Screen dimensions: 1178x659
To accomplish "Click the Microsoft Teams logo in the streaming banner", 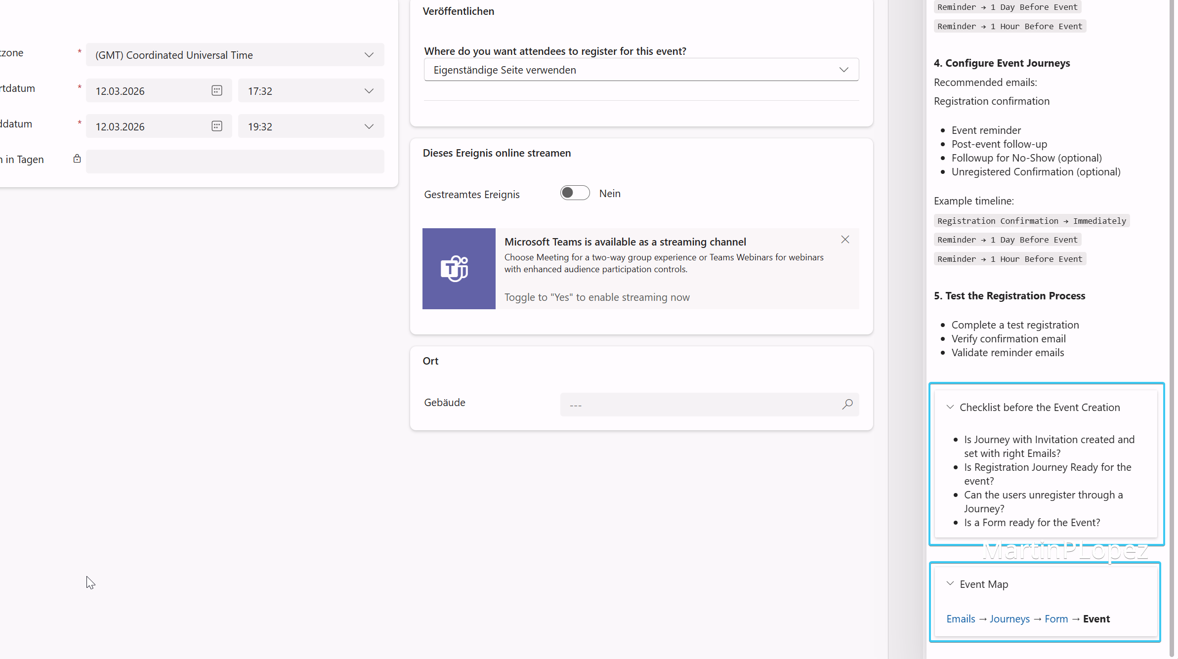I will point(459,268).
